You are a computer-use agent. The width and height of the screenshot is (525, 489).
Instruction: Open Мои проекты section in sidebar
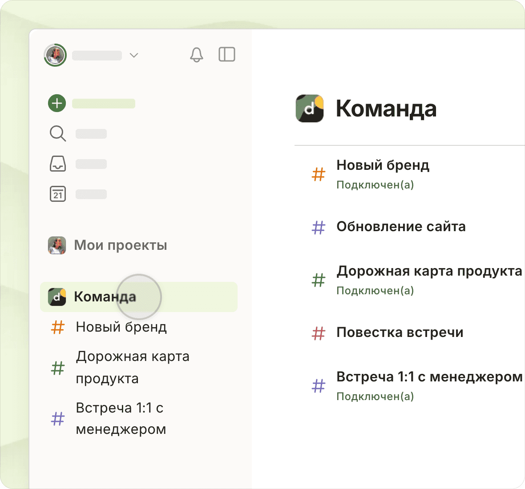(120, 245)
